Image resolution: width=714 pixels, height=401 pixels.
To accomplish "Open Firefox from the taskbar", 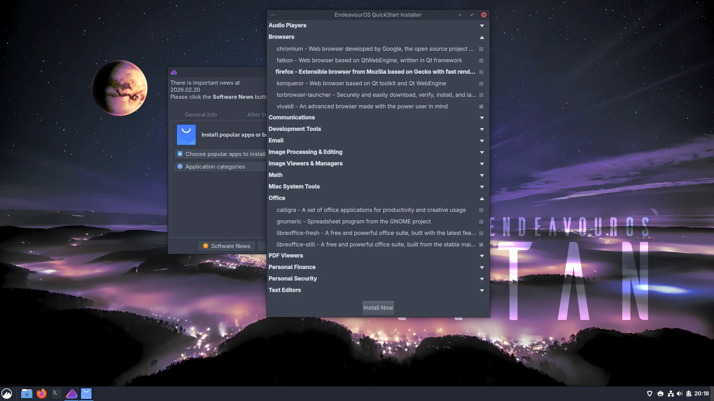I will 42,393.
